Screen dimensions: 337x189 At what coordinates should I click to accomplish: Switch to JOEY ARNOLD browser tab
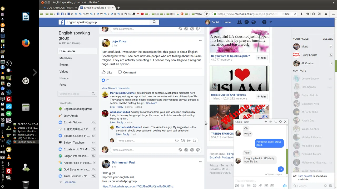click(x=60, y=8)
